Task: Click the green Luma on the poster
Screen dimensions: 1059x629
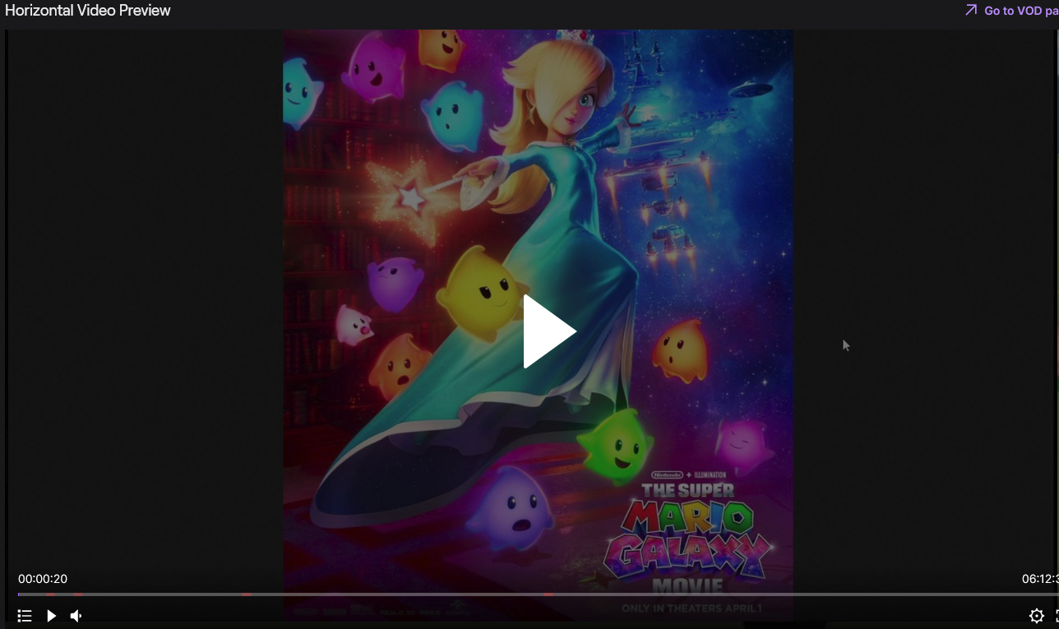Action: 617,446
